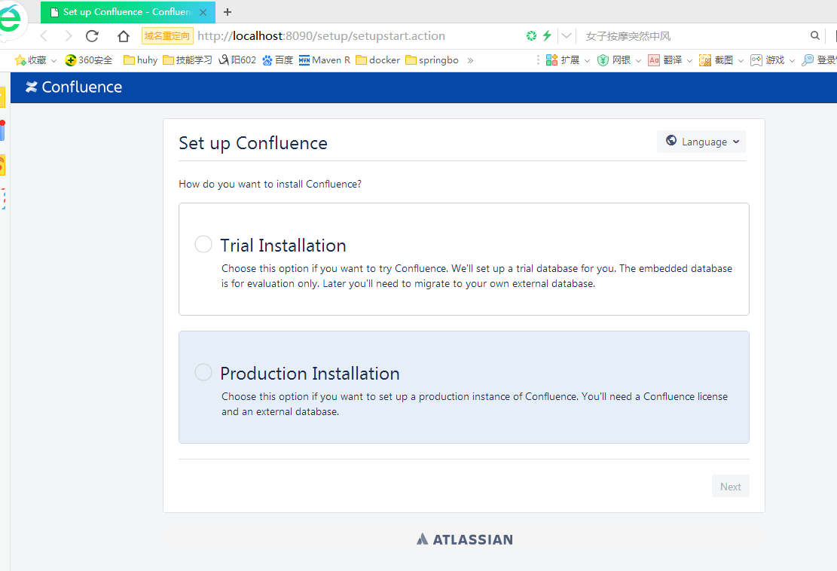Show more bookmarks with the chevron
Image resolution: width=837 pixels, height=571 pixels.
(470, 60)
